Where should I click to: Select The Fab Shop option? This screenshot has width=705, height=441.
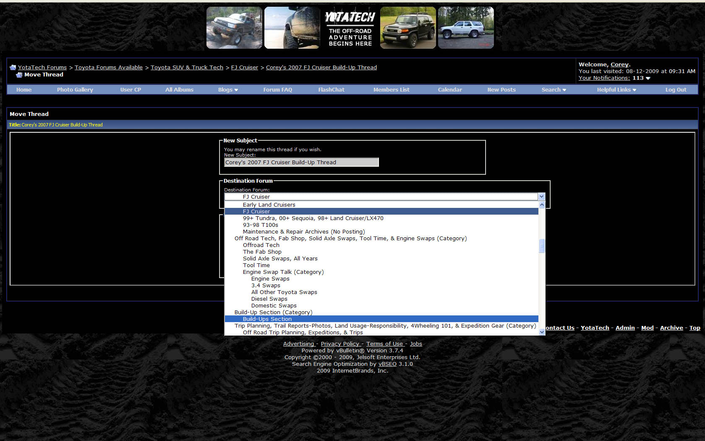coord(381,252)
